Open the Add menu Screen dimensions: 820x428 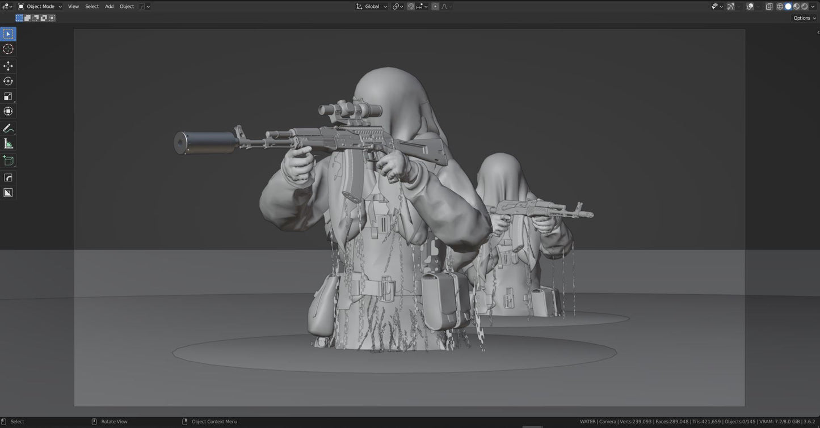point(108,6)
